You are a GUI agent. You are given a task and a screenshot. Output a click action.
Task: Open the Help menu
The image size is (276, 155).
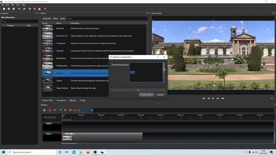(x=23, y=5)
